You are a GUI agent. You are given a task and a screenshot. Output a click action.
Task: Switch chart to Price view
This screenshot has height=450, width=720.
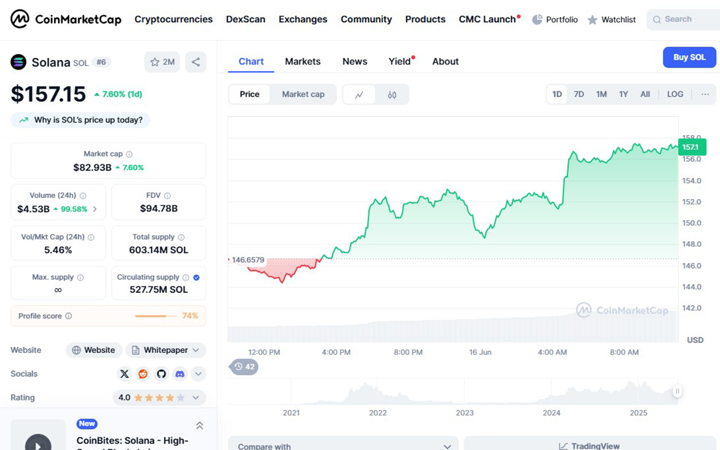click(x=250, y=94)
